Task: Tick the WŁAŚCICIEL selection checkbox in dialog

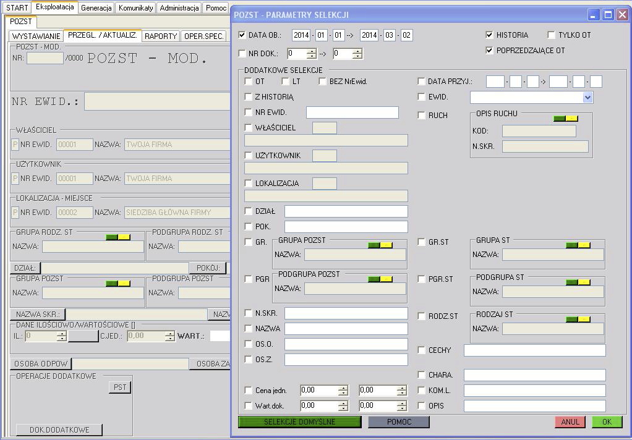Action: click(x=249, y=128)
